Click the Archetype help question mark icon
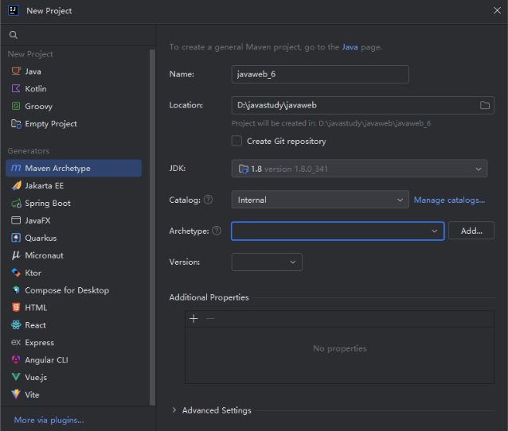Viewport: 508px width, 431px height. pos(217,231)
